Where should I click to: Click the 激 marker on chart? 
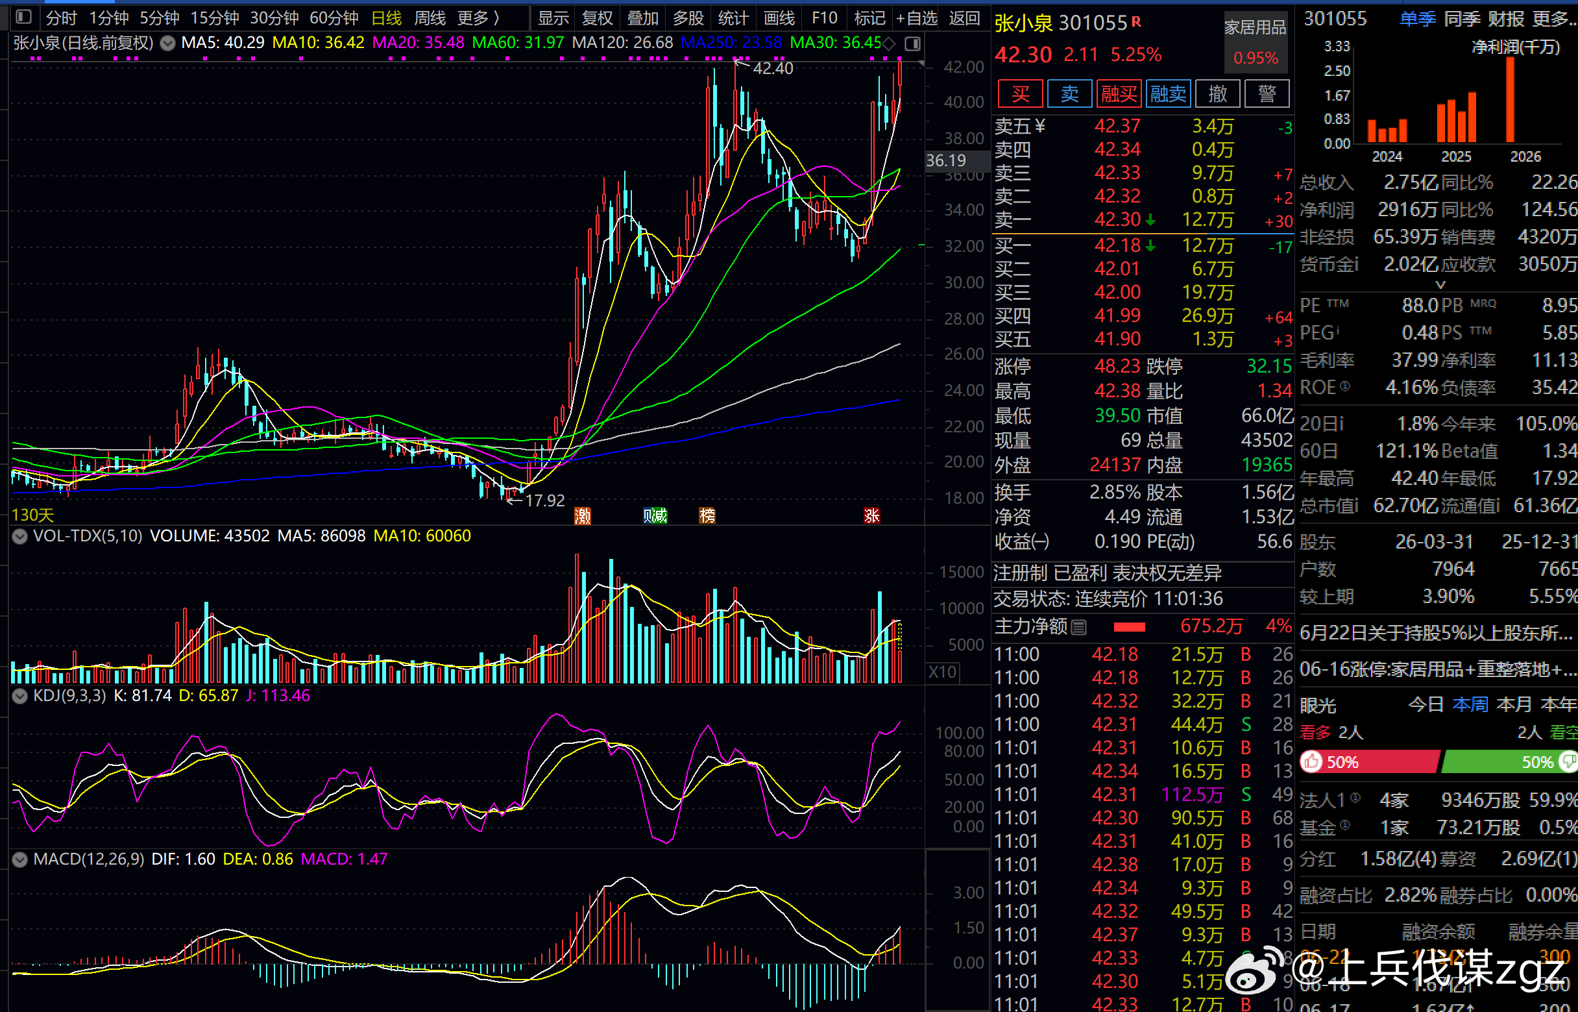tap(583, 516)
